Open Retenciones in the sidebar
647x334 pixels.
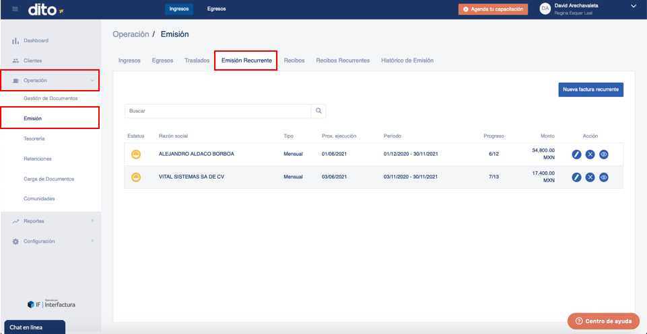38,159
